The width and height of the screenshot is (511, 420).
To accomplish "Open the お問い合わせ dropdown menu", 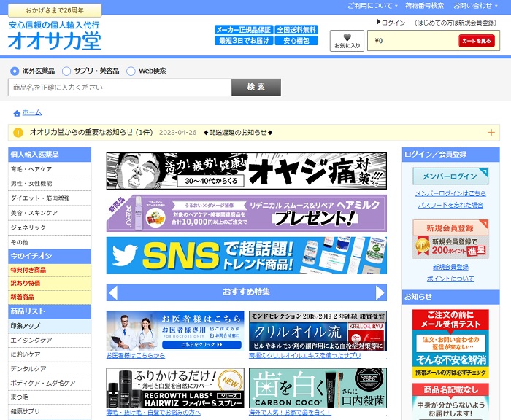I will (x=475, y=6).
